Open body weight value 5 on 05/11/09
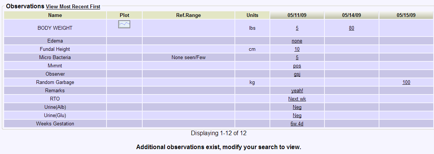 pyautogui.click(x=297, y=28)
